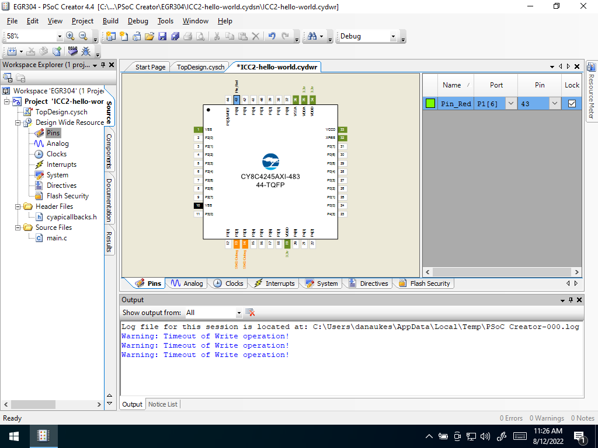Click the Paste clipboard icon

click(x=242, y=36)
